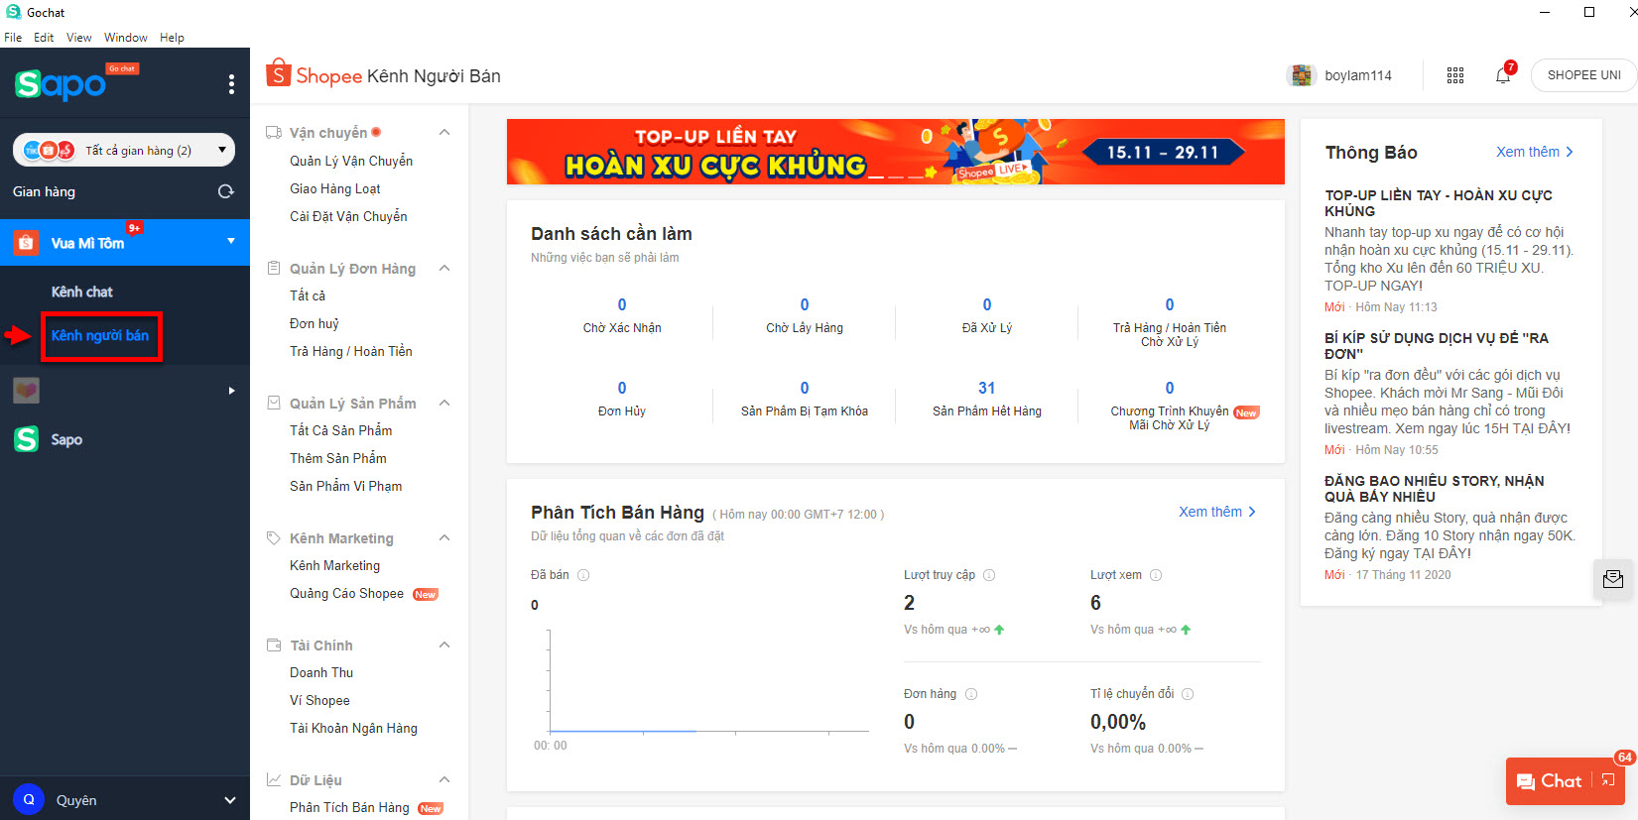Image resolution: width=1638 pixels, height=820 pixels.
Task: Open the ĐĂNG BAO NHIÊU STORY notification title
Action: coord(1435,489)
